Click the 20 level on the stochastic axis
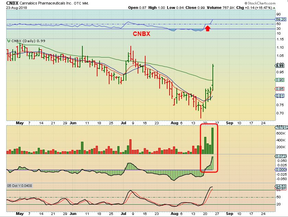The height and width of the screenshot is (217, 288). point(278,204)
